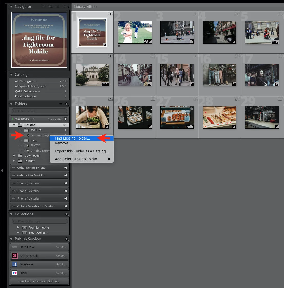Click the plus icon to add a new folder
284x288 pixels.
(67, 104)
